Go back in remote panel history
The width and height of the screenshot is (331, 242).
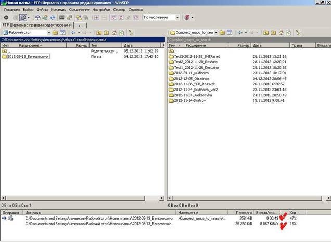(240, 33)
